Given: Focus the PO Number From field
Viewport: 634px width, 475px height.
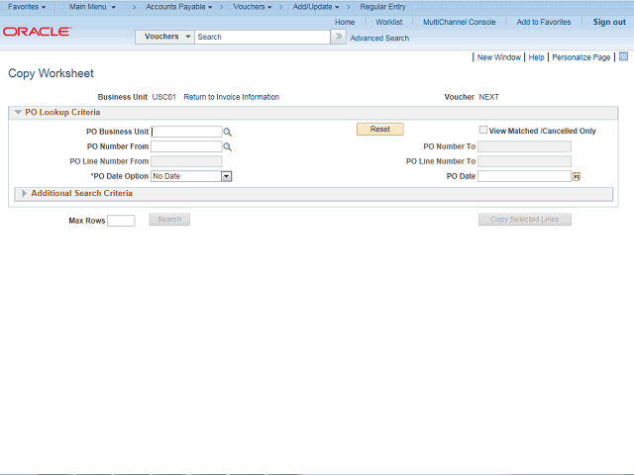Looking at the screenshot, I should pyautogui.click(x=186, y=146).
